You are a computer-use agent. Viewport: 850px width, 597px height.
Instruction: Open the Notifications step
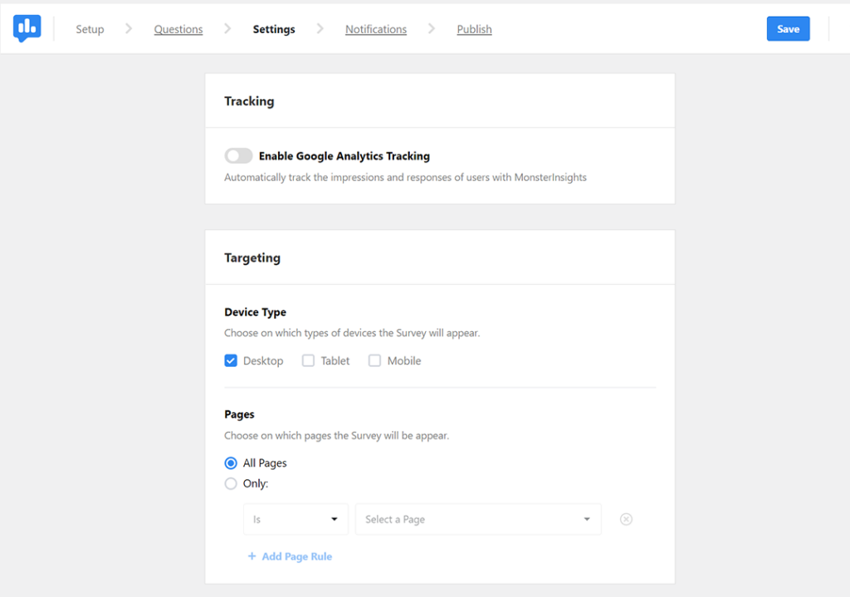pos(375,28)
